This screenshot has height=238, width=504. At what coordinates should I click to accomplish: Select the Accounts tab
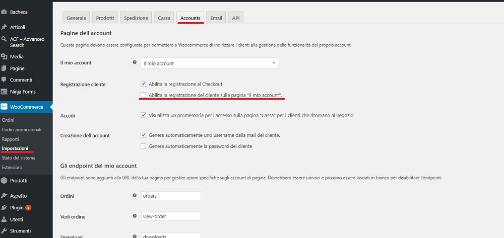click(191, 18)
